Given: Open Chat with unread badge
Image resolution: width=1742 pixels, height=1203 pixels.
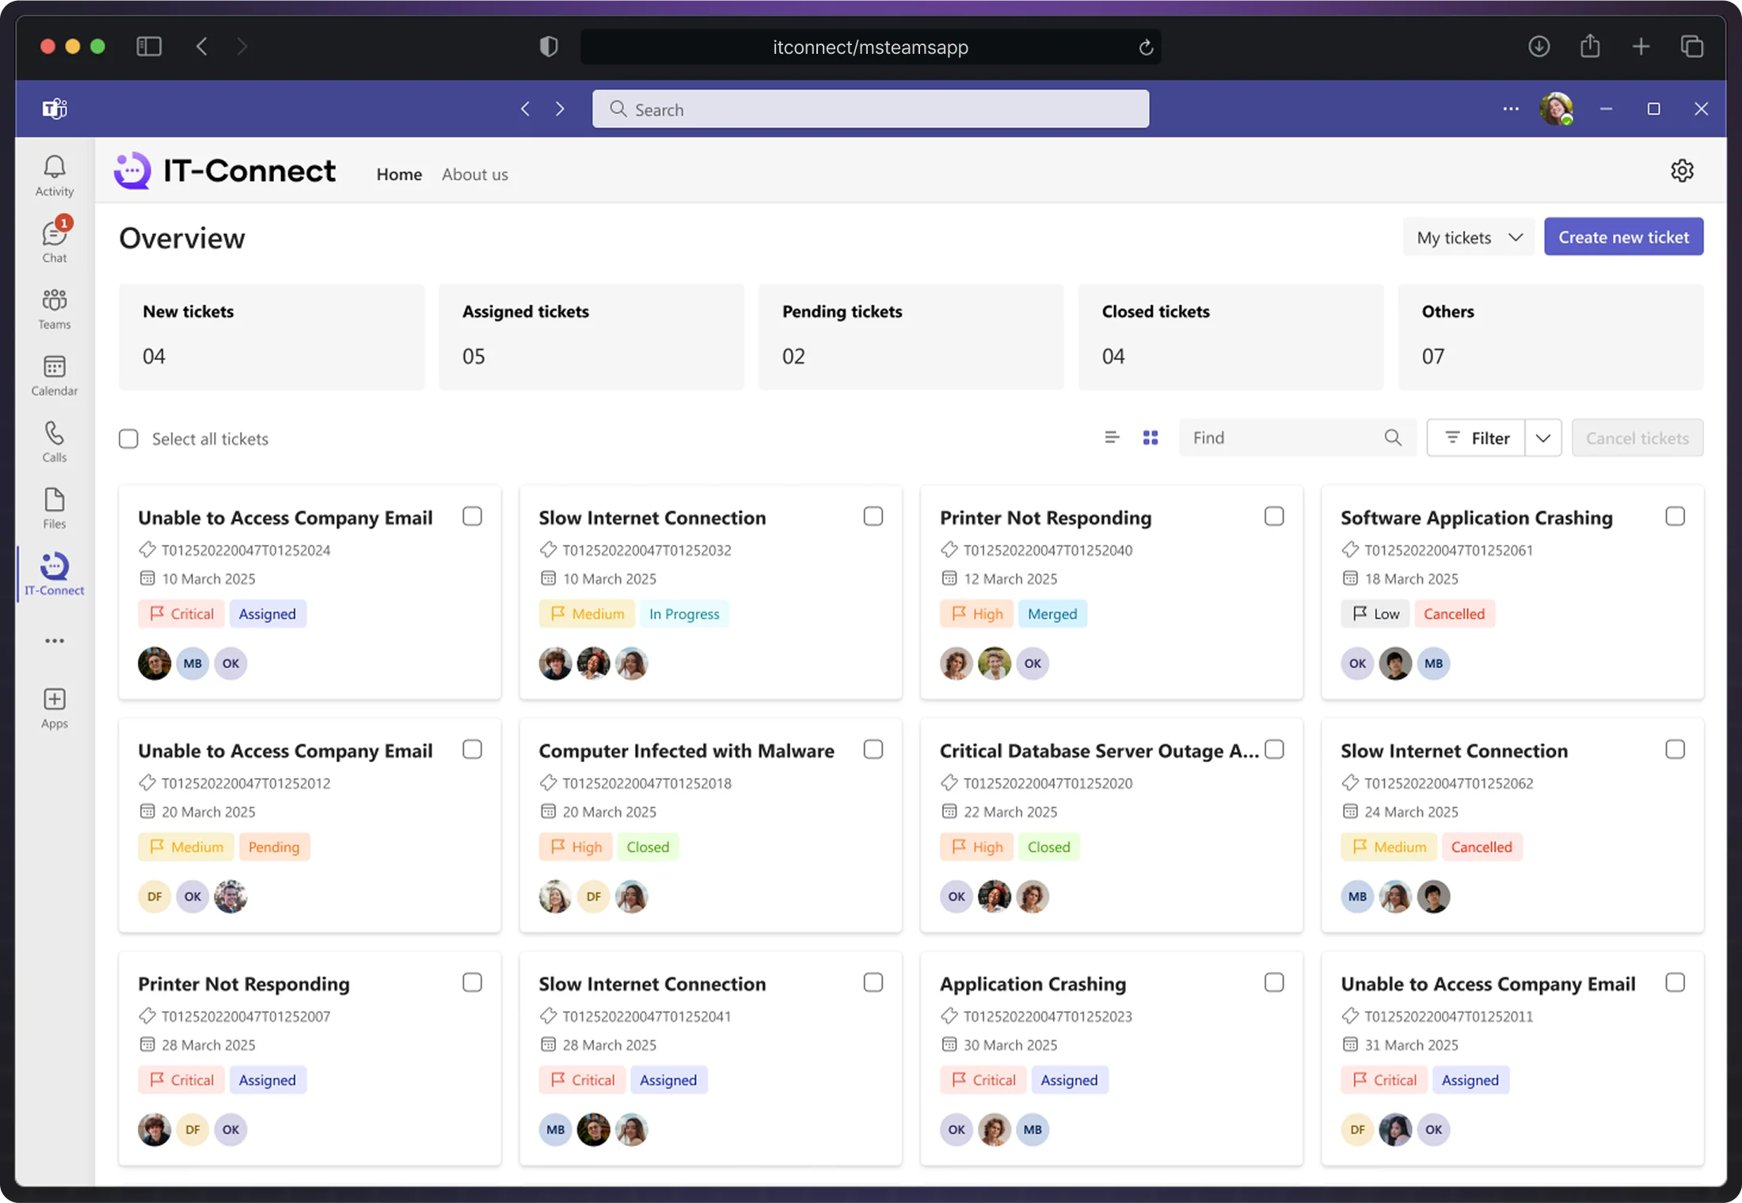Looking at the screenshot, I should click(x=54, y=241).
